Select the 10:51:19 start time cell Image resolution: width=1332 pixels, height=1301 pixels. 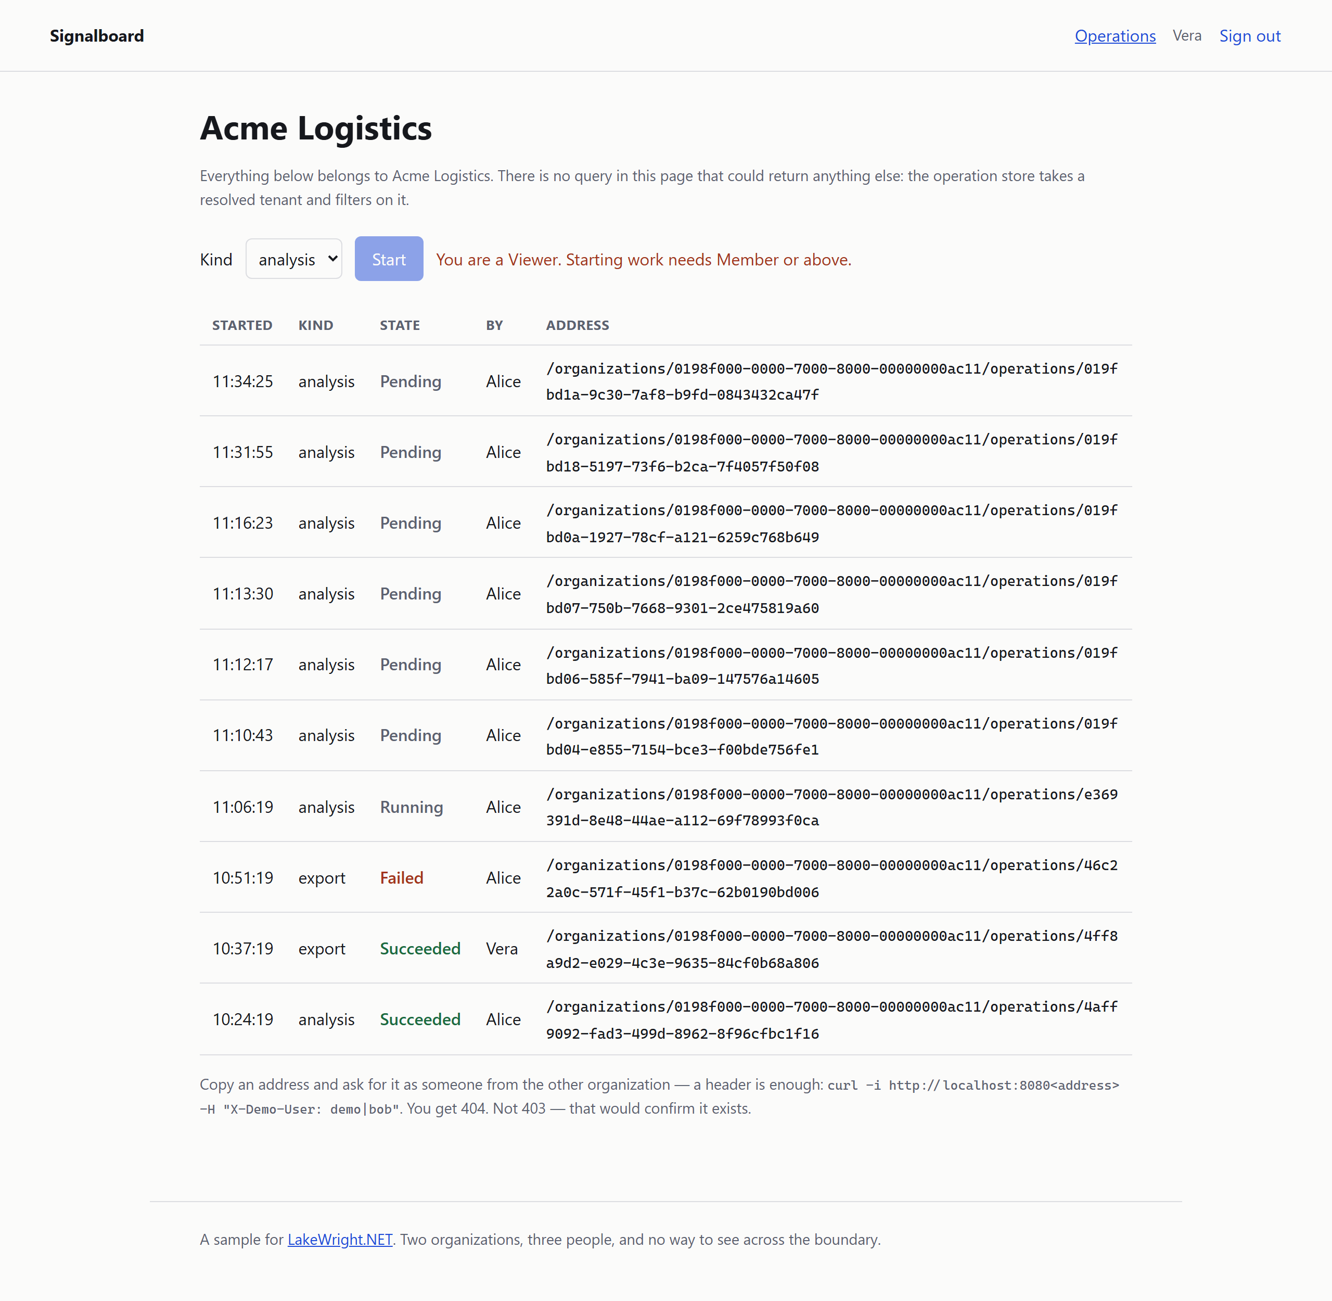click(x=242, y=878)
